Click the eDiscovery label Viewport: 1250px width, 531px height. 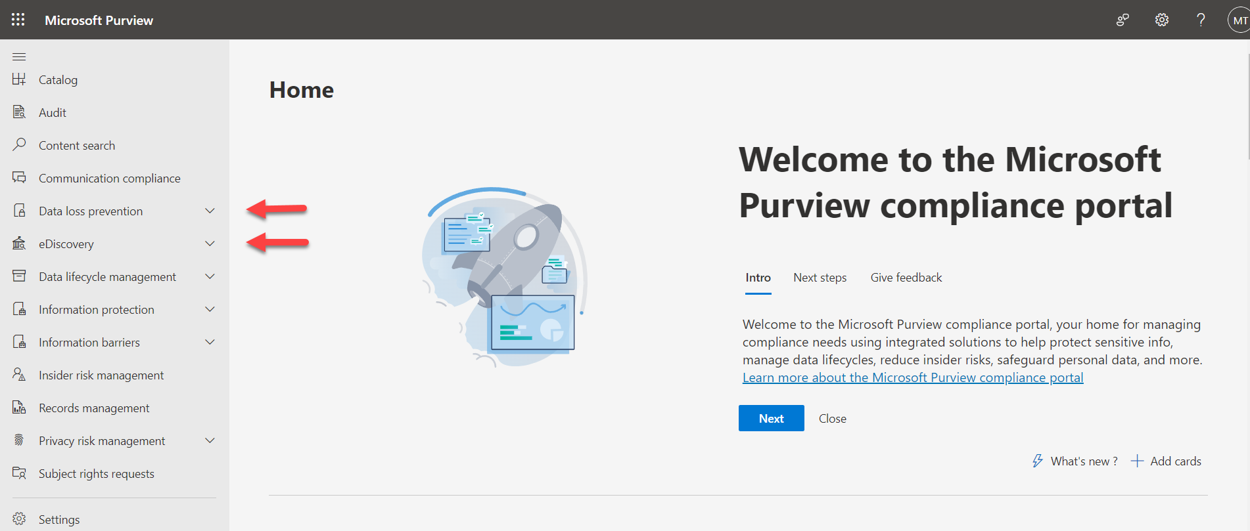point(66,244)
